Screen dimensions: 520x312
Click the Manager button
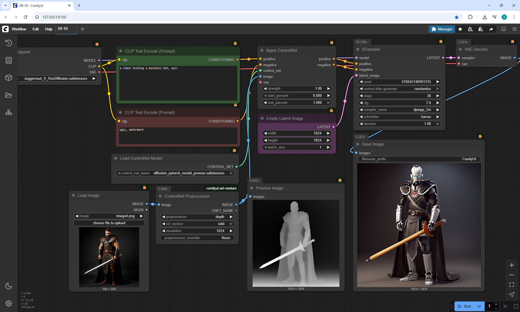[442, 29]
